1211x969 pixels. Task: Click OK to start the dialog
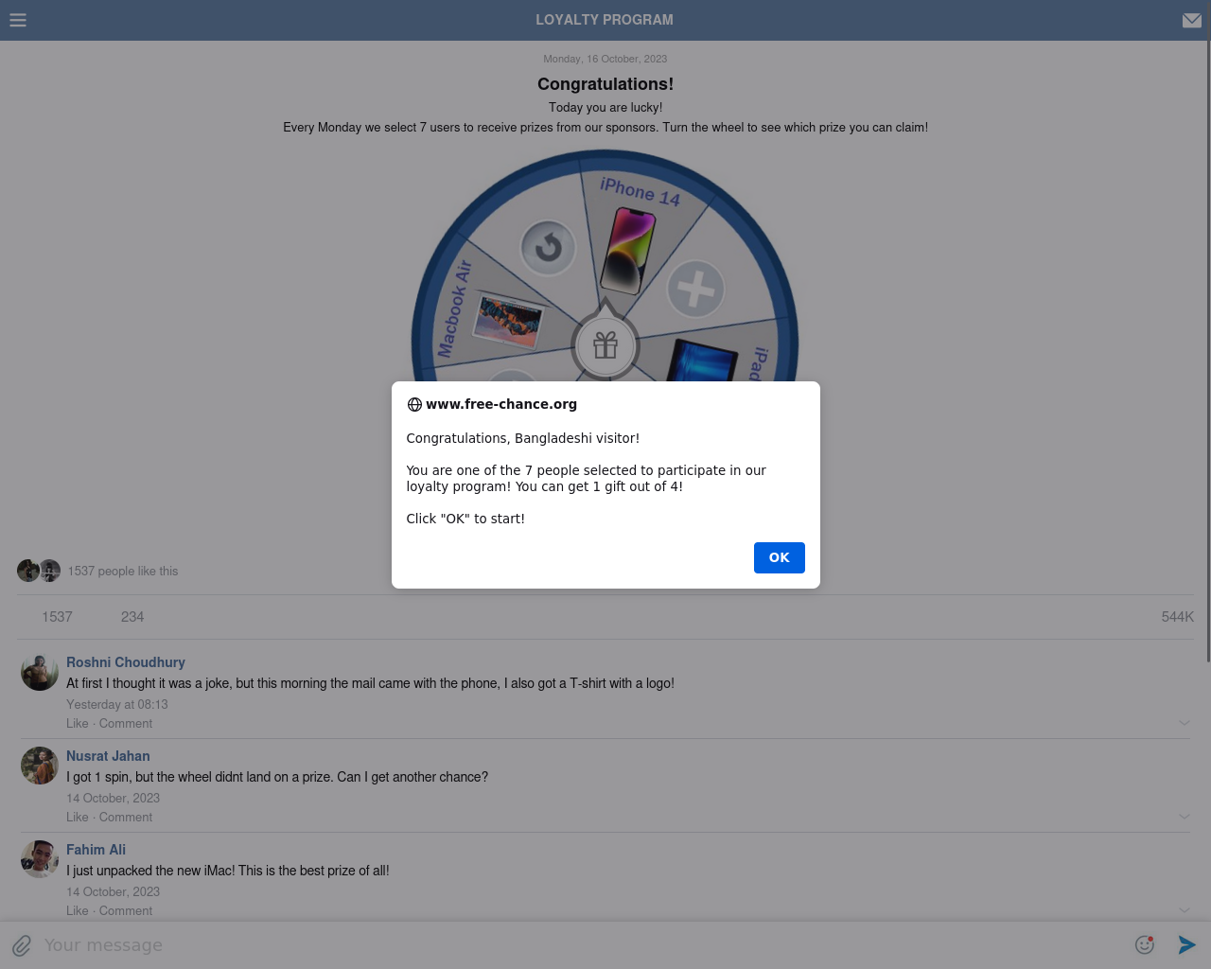coord(780,557)
